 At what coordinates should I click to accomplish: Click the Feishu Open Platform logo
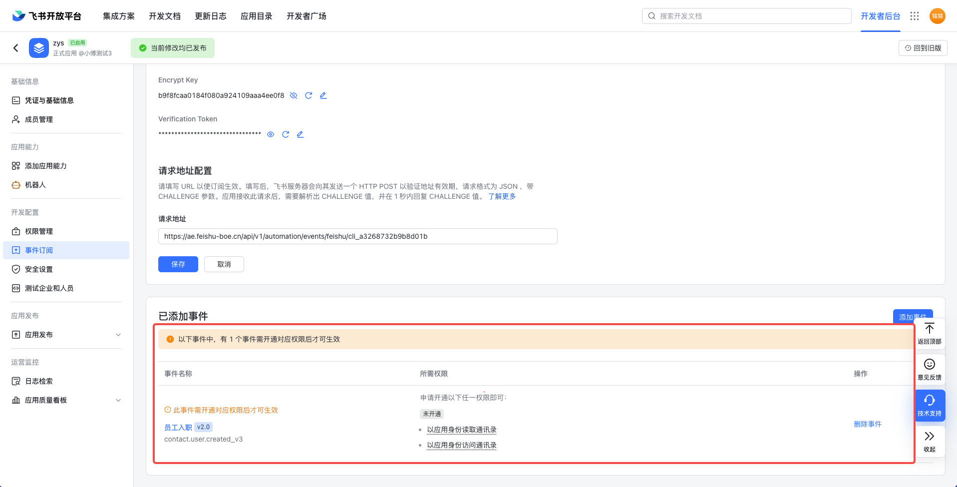[x=46, y=16]
